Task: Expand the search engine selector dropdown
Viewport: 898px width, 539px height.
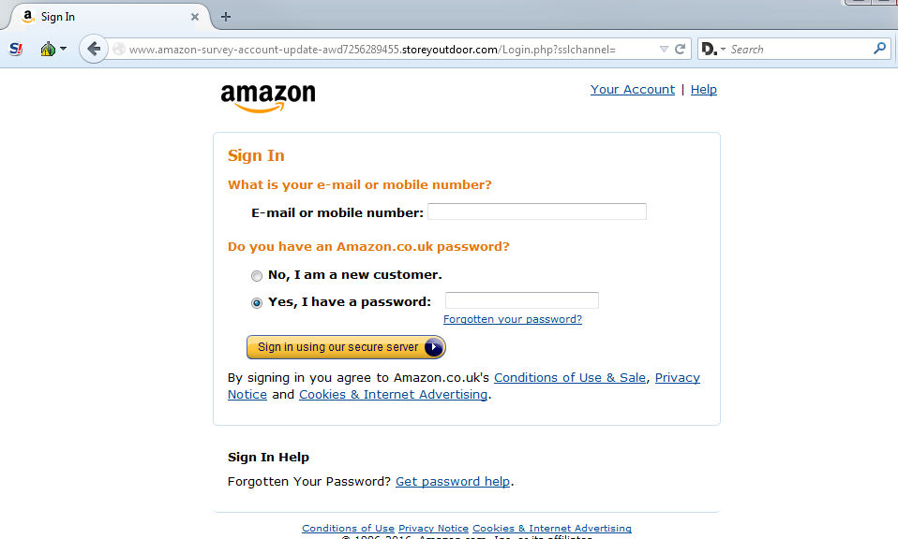Action: tap(723, 50)
